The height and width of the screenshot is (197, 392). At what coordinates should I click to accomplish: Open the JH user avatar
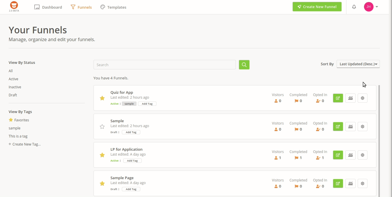[369, 7]
